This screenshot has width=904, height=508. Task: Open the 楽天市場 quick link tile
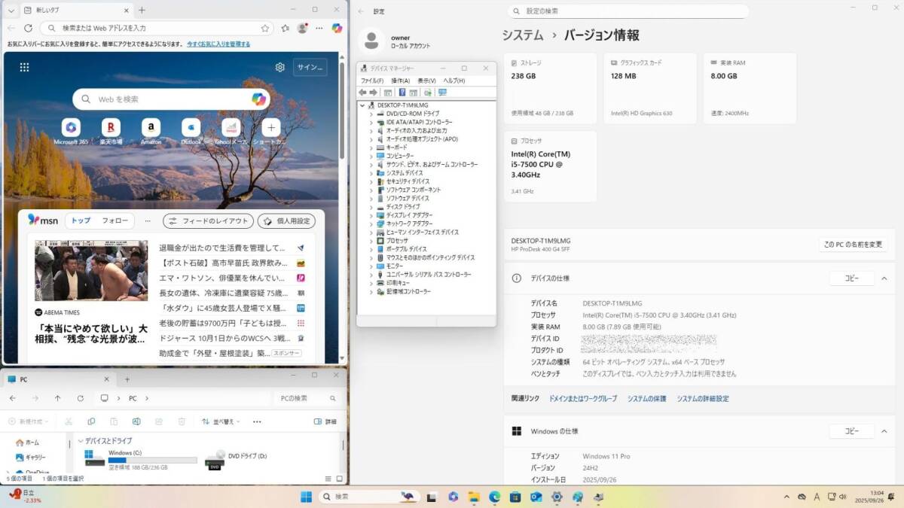pos(111,127)
